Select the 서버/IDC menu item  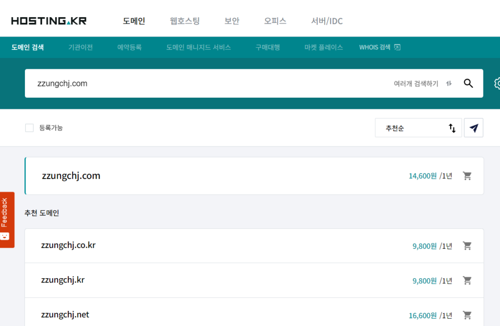(x=327, y=21)
